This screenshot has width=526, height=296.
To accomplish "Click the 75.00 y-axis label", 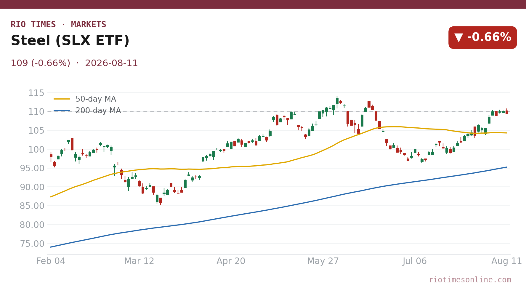I will 32,244.
